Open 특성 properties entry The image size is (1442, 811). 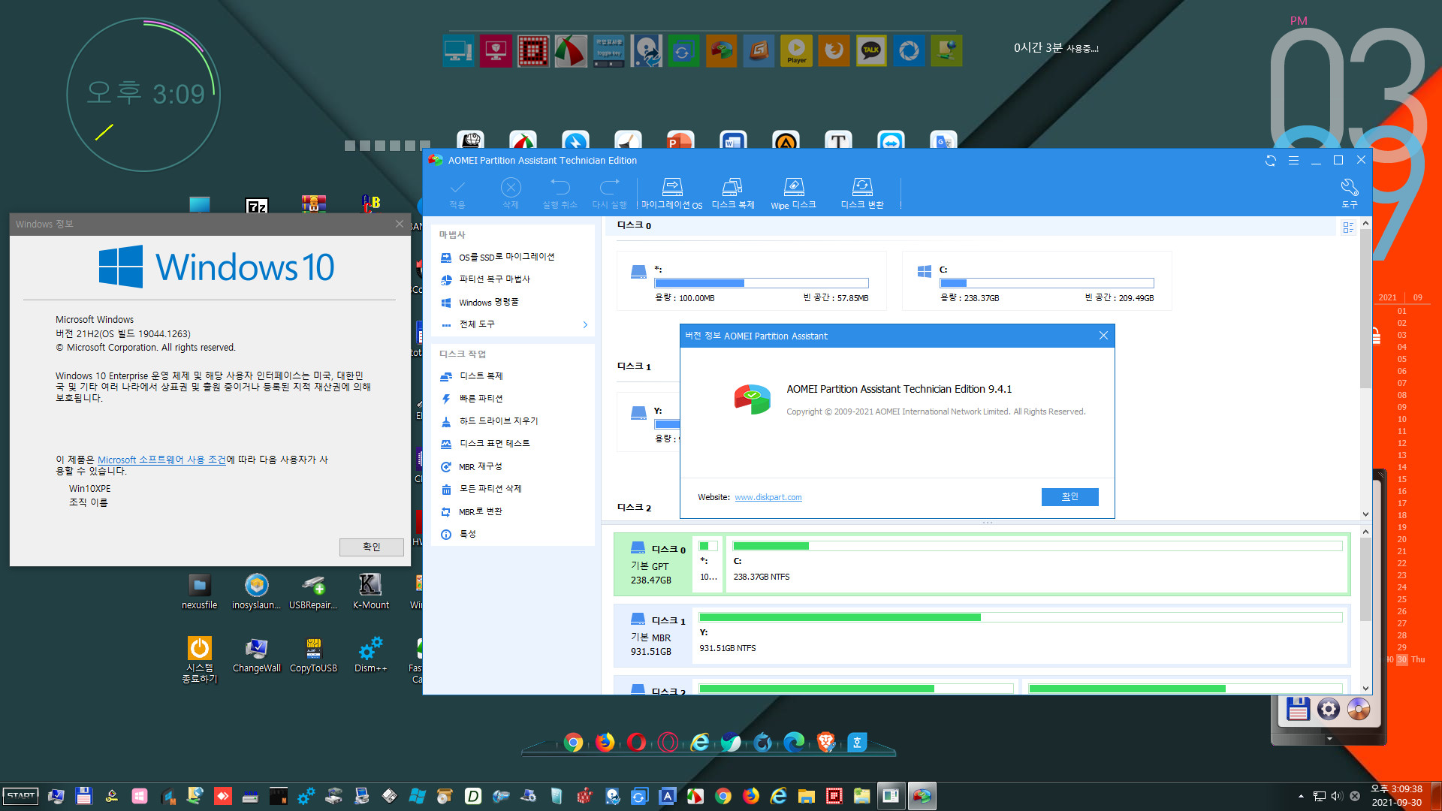pyautogui.click(x=467, y=535)
